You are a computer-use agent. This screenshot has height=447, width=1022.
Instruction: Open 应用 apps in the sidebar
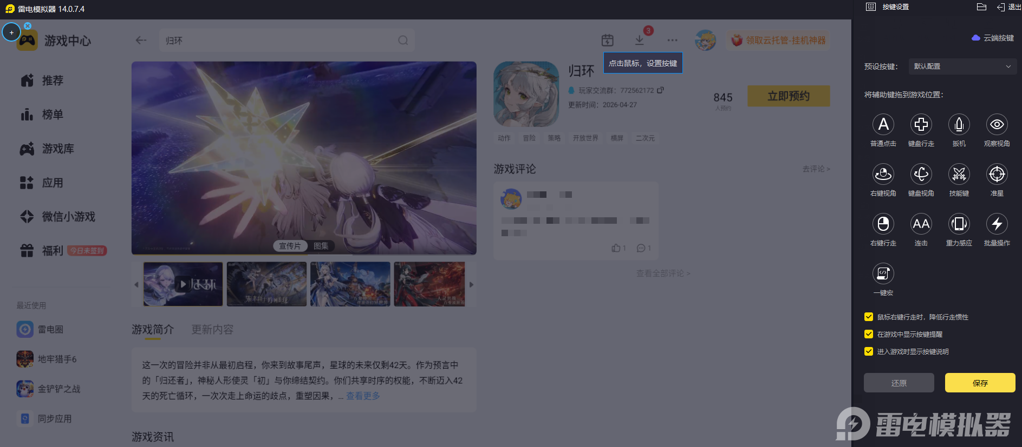click(x=42, y=183)
